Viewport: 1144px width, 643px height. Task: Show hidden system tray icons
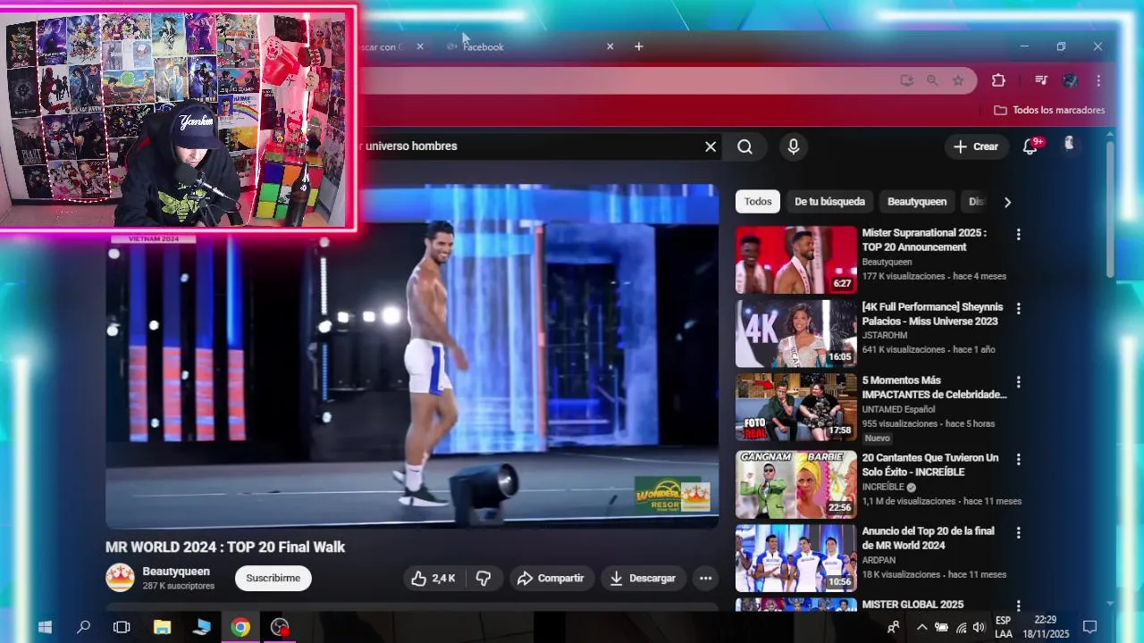(922, 627)
